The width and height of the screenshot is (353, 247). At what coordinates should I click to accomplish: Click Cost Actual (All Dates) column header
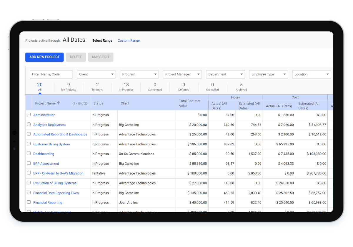pos(279,106)
